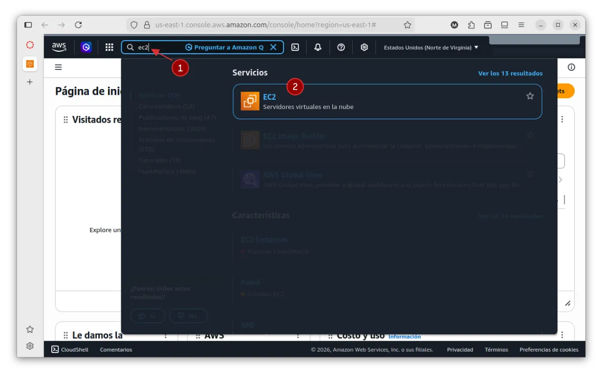This screenshot has height=375, width=602.
Task: Open the notifications bell icon
Action: (x=318, y=47)
